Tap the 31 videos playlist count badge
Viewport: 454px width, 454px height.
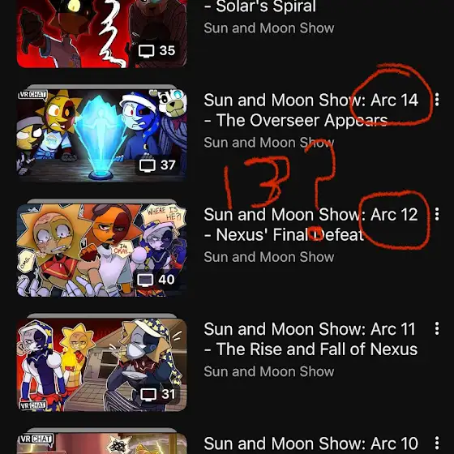pyautogui.click(x=158, y=394)
